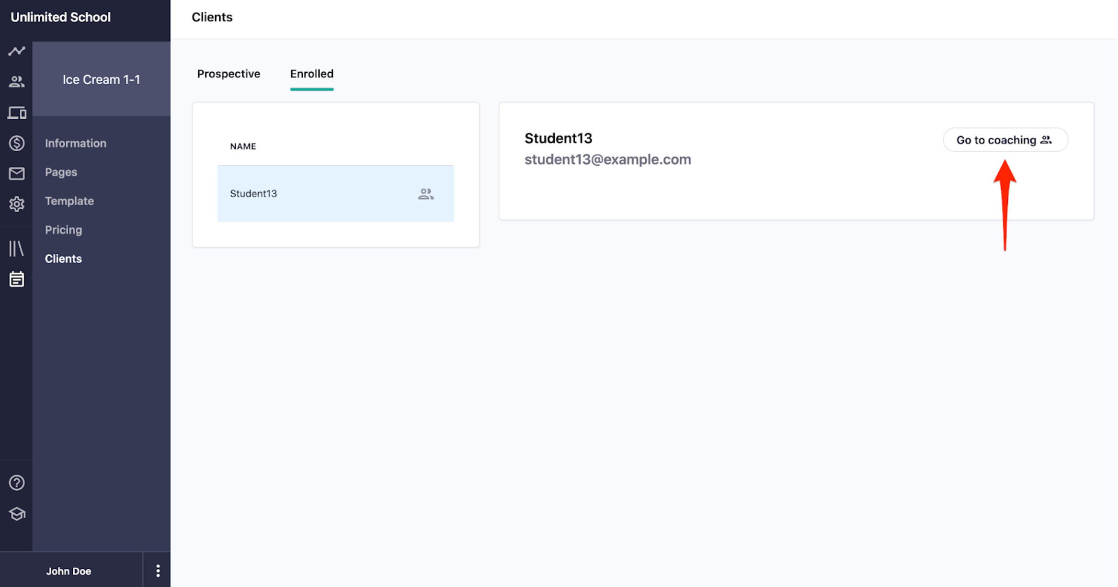Open Information in the side menu
The height and width of the screenshot is (587, 1118).
point(76,143)
